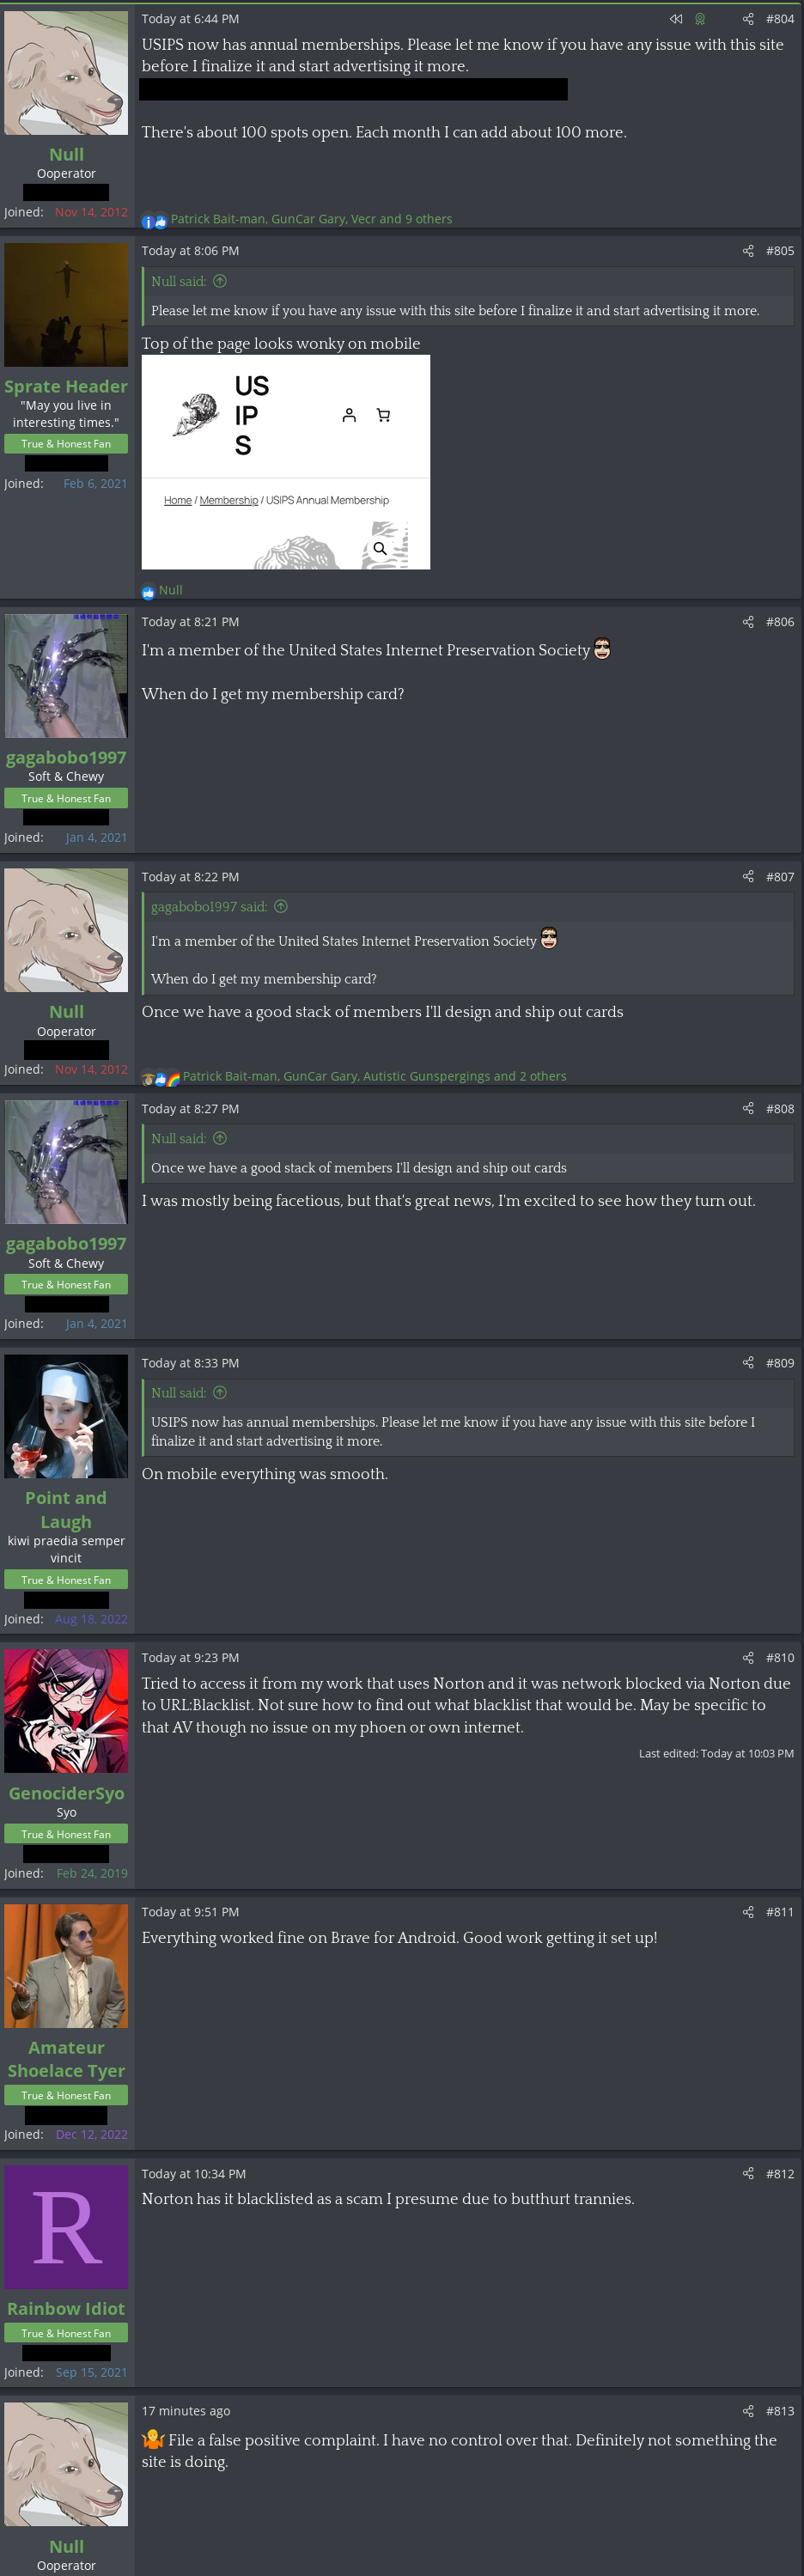Click the rewind icon on post #804
The height and width of the screenshot is (2576, 804).
(676, 19)
